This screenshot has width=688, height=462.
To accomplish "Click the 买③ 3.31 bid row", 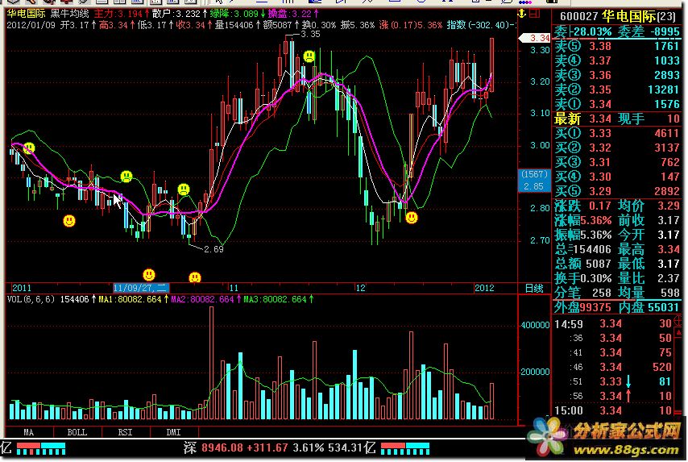I will coord(617,161).
